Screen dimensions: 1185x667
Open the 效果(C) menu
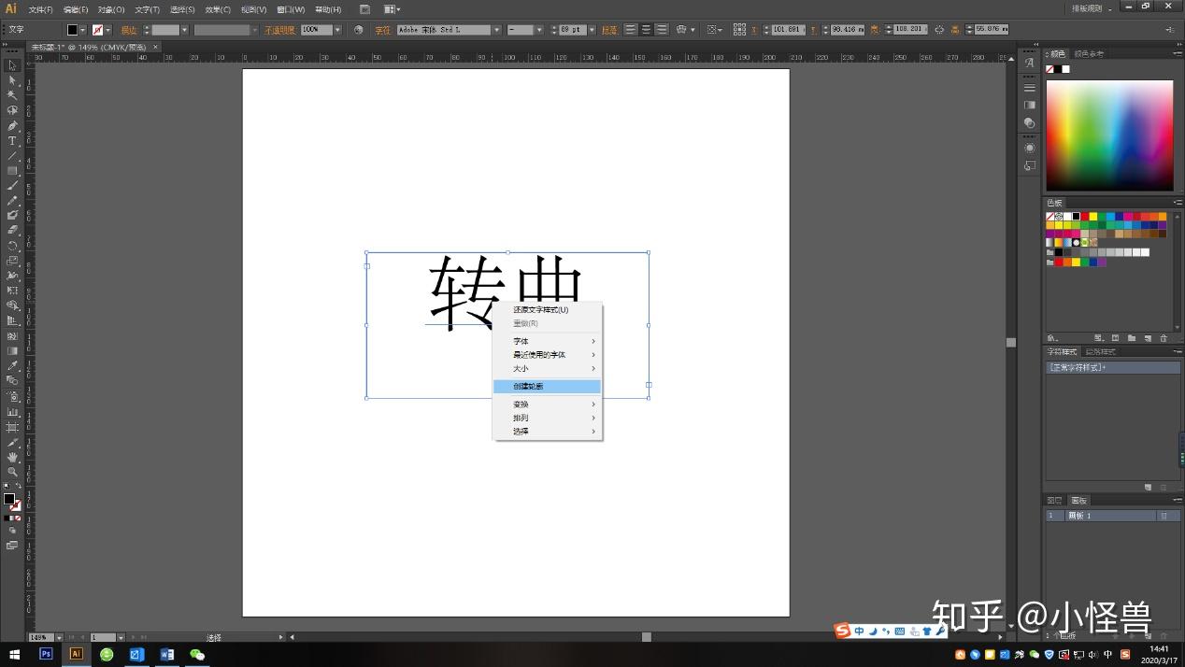(x=218, y=9)
